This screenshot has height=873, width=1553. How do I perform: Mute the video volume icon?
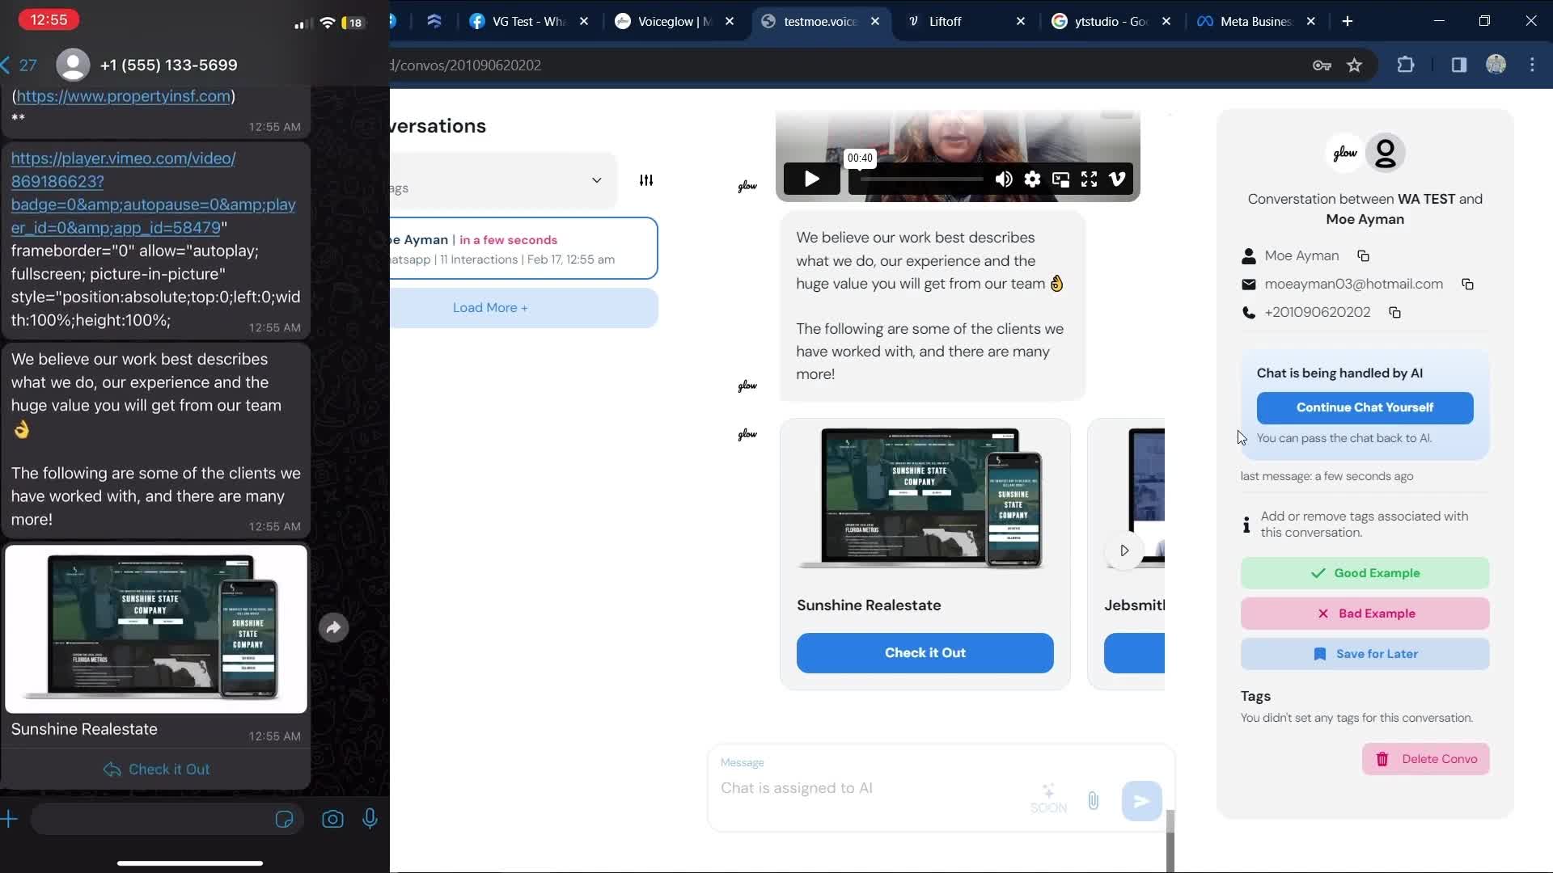point(1003,179)
